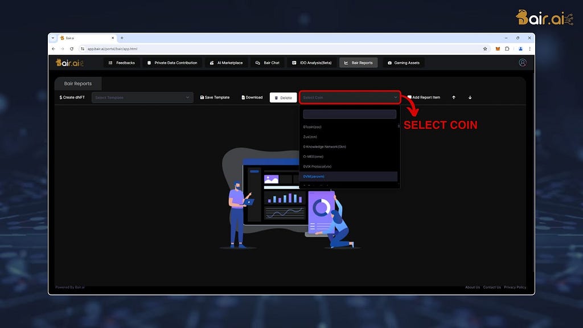Select the Bair Reports panel tab
Viewport: 583px width, 328px height.
(77, 84)
